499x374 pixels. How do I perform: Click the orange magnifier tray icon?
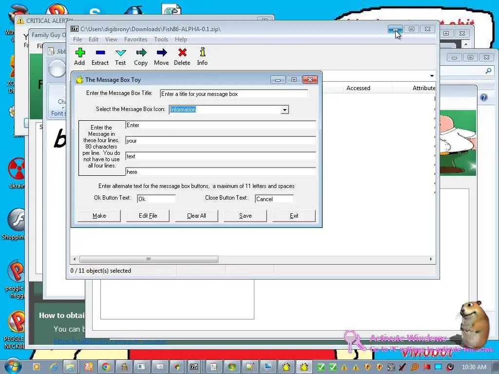click(x=415, y=367)
